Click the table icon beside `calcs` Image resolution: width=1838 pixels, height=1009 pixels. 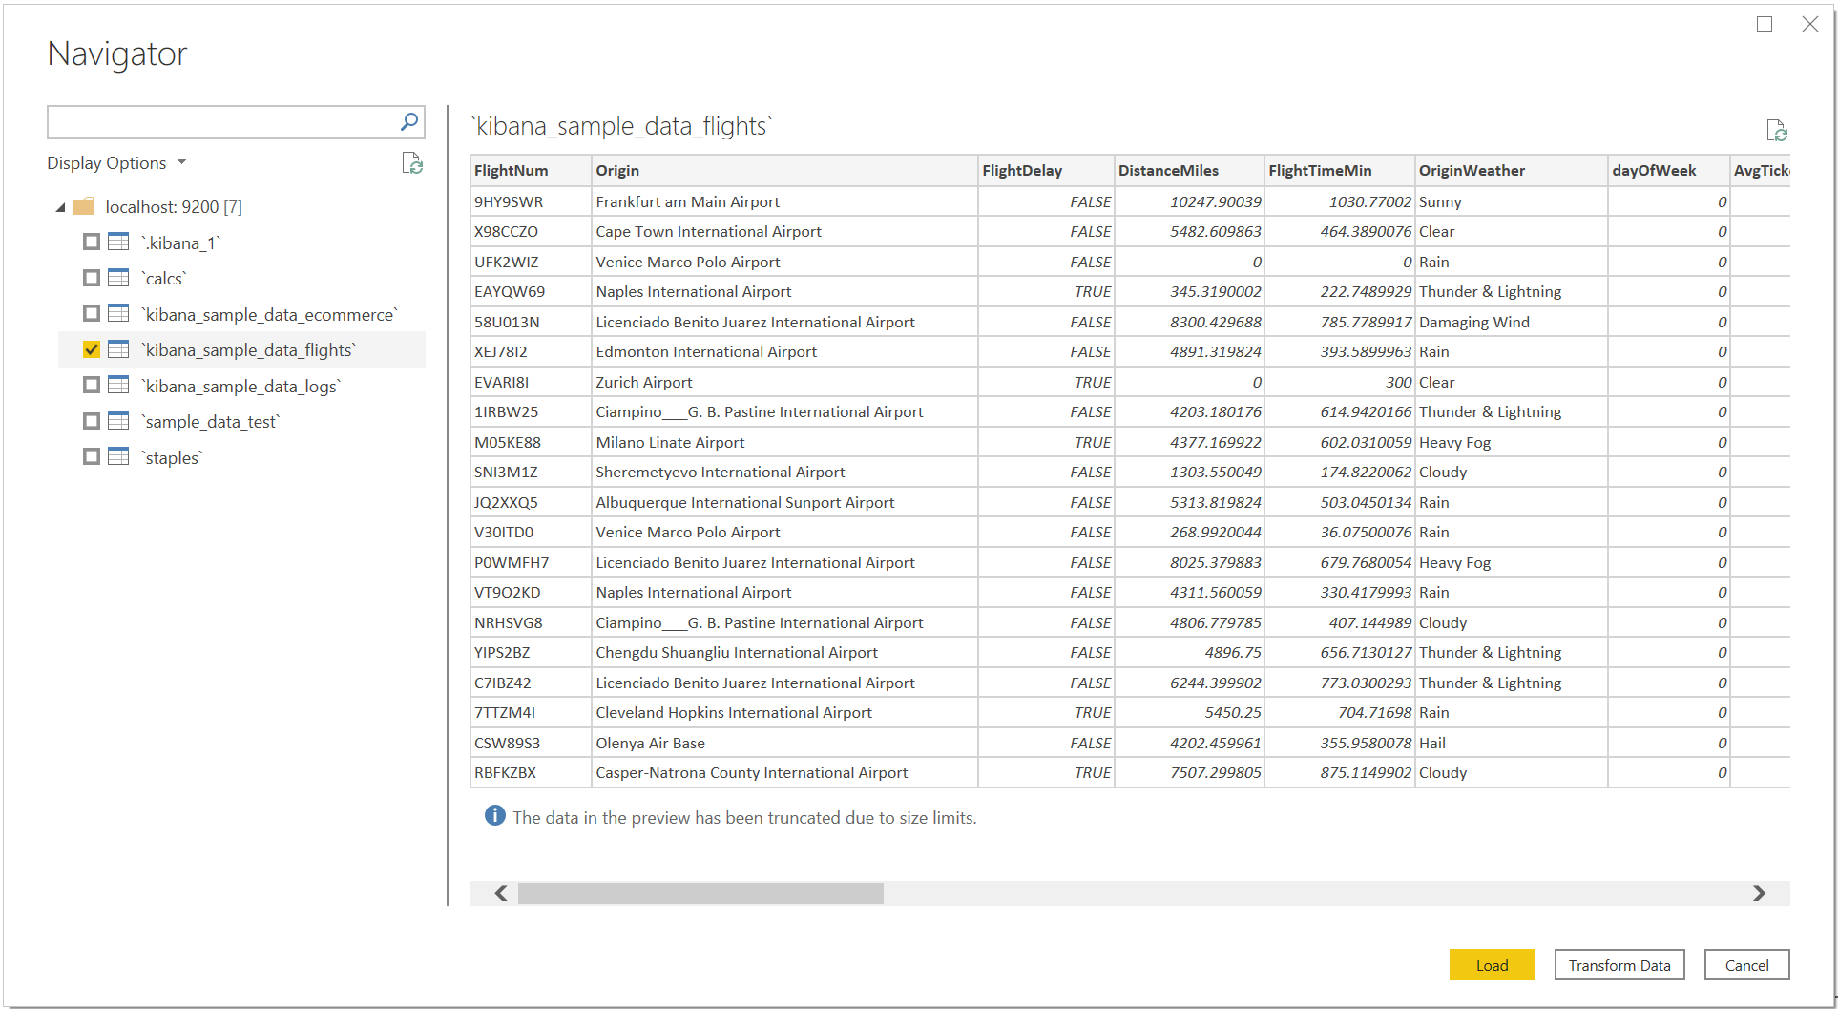pyautogui.click(x=118, y=278)
